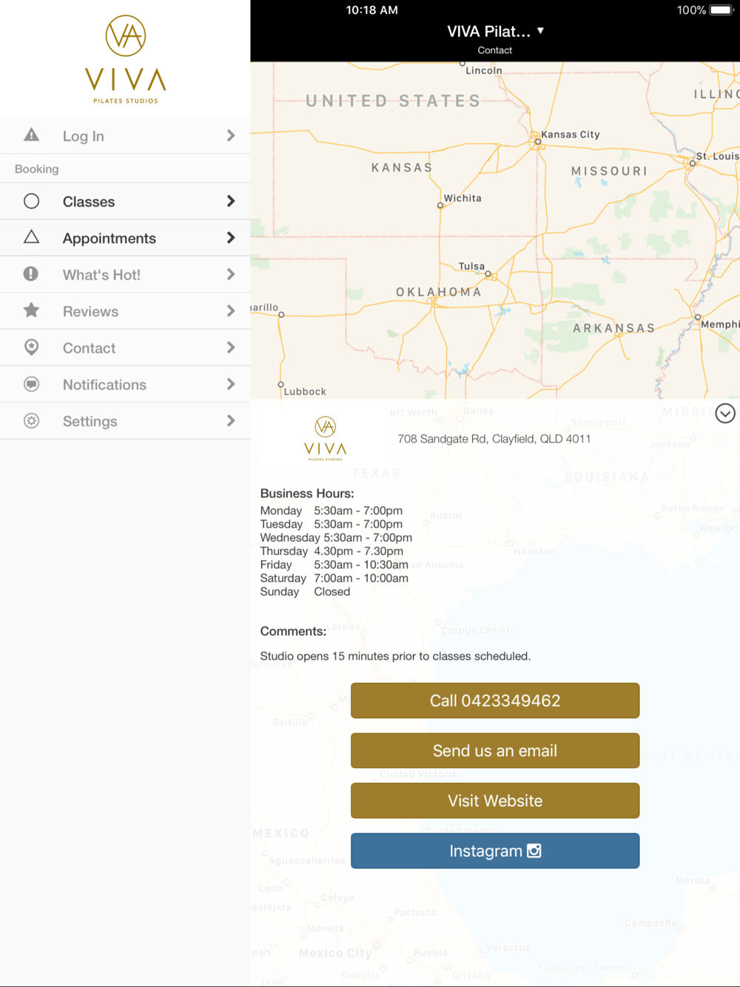Screen dimensions: 740x987
Task: Click the chevron on the Notifications row
Action: click(x=231, y=385)
